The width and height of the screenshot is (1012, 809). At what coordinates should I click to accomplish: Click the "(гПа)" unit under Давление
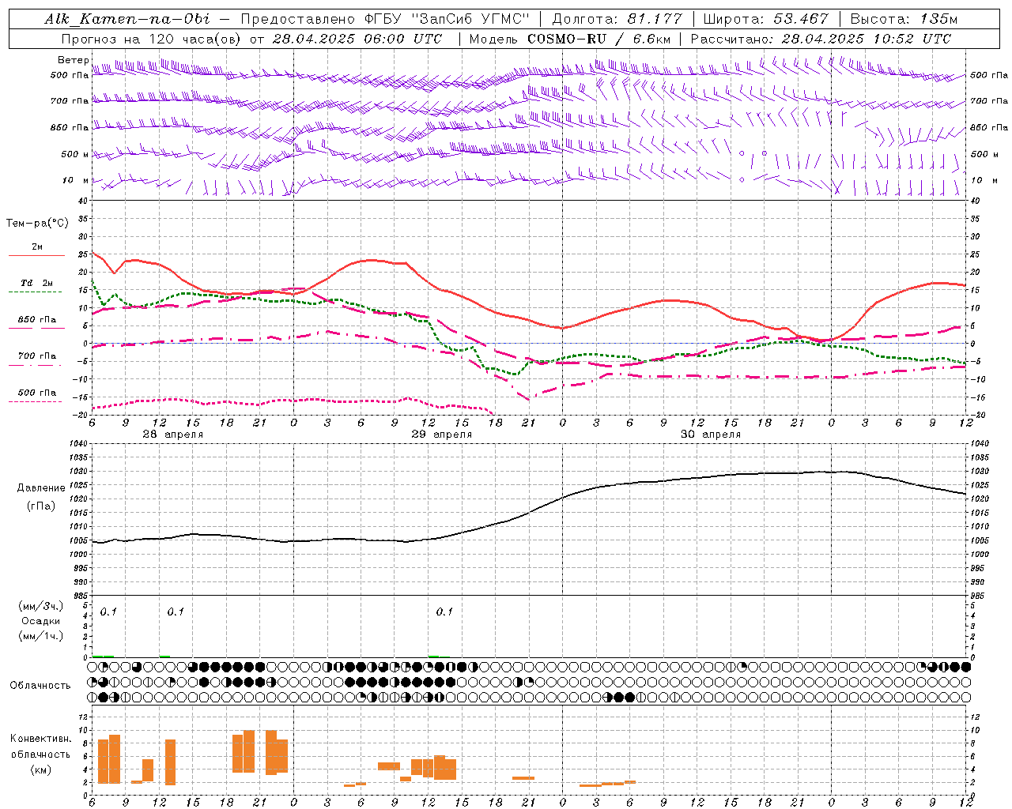pyautogui.click(x=41, y=506)
